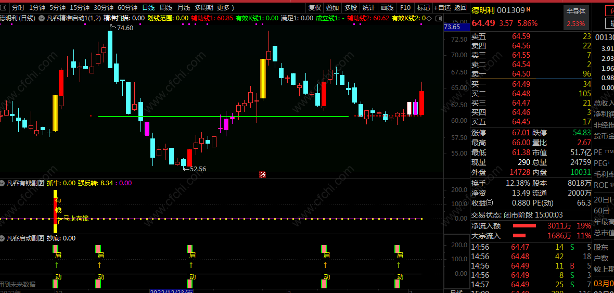
Task: Open the 半导体 sector box
Action: (576, 18)
